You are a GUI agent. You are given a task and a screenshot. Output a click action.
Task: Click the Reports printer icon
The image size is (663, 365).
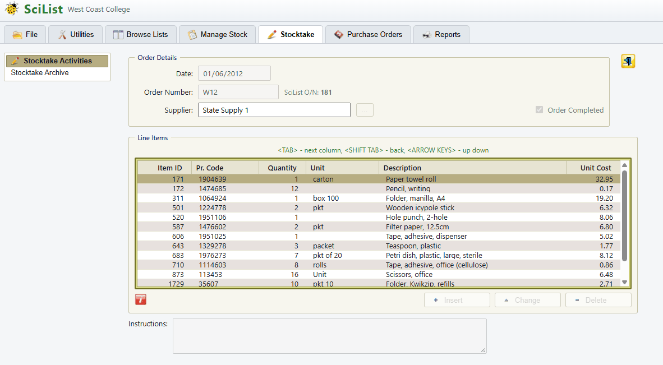click(x=427, y=35)
